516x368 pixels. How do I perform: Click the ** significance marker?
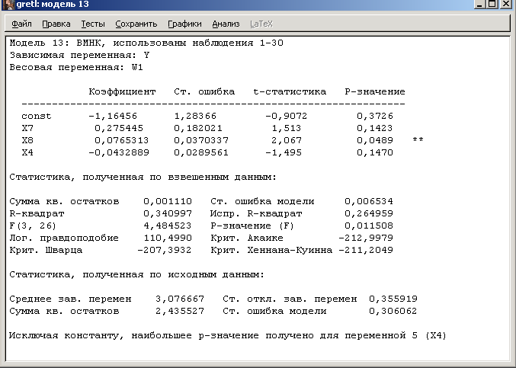(x=418, y=140)
